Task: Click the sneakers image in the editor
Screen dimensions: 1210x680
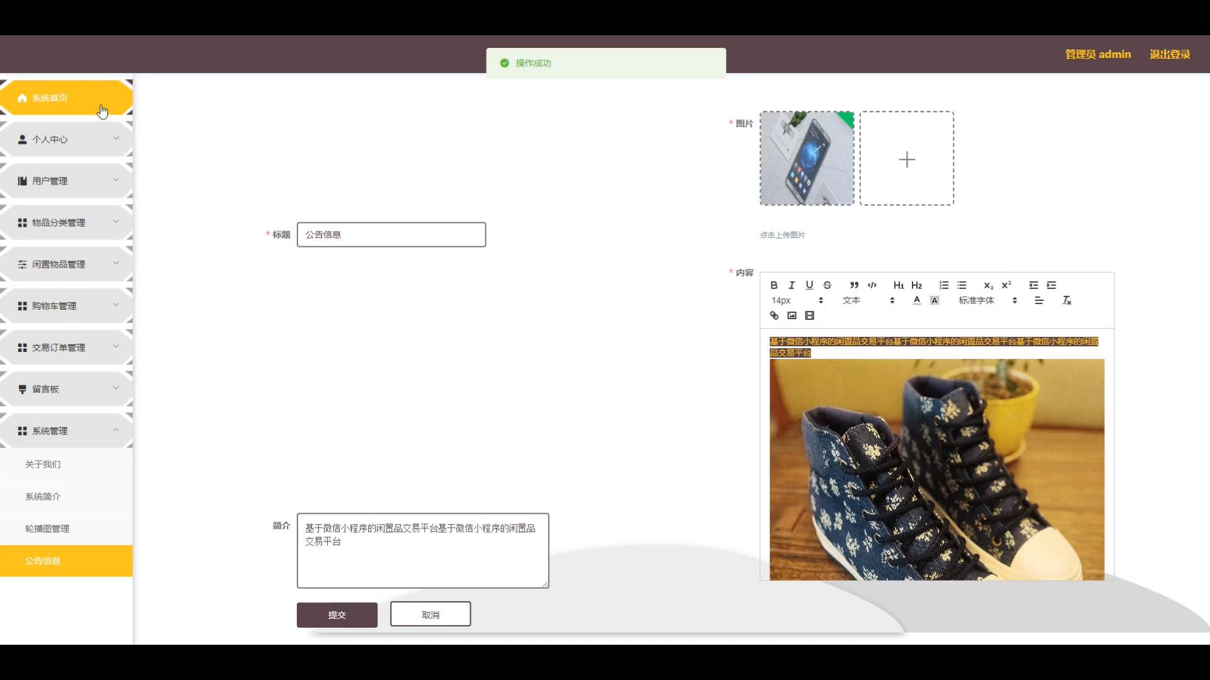Action: [x=936, y=469]
